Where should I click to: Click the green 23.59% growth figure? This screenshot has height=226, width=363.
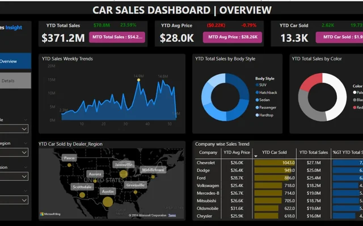pos(128,25)
